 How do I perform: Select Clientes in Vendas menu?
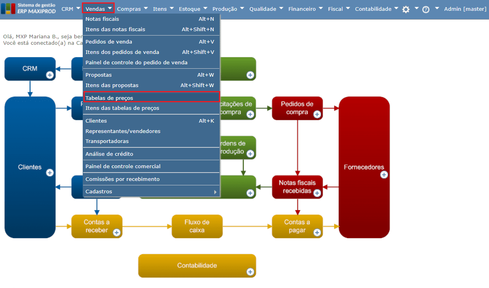[151, 121]
